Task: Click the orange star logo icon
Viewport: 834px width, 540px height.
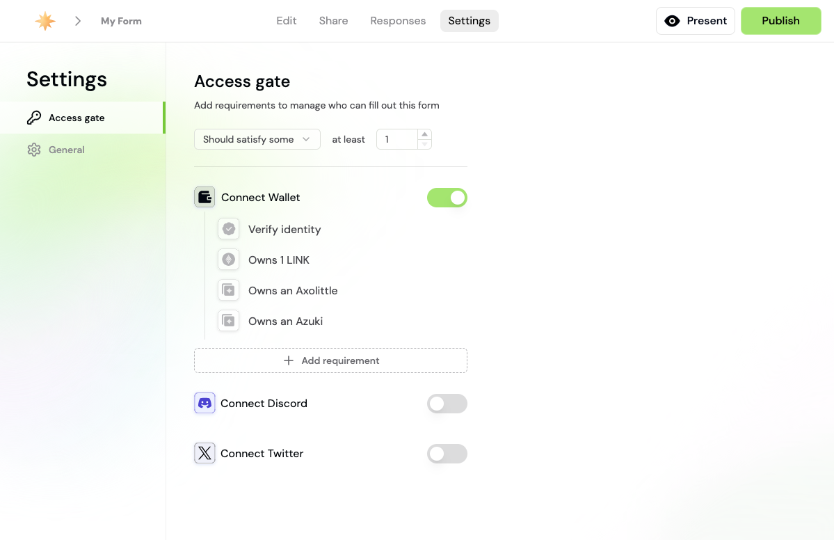Action: [45, 21]
